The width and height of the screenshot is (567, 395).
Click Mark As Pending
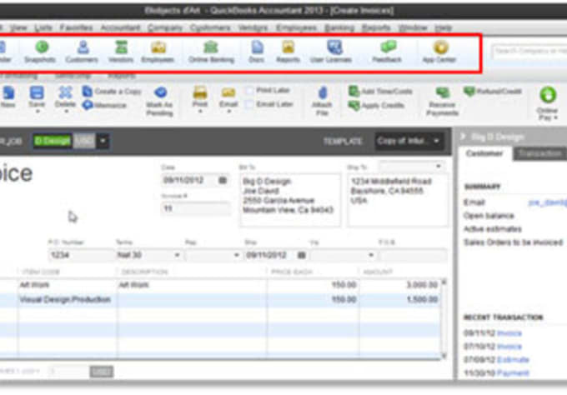[x=160, y=101]
